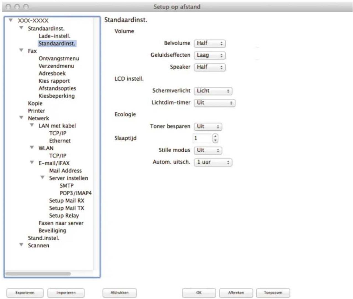Image resolution: width=353 pixels, height=299 pixels.
Task: Select Kopie in the tree
Action: coord(35,103)
